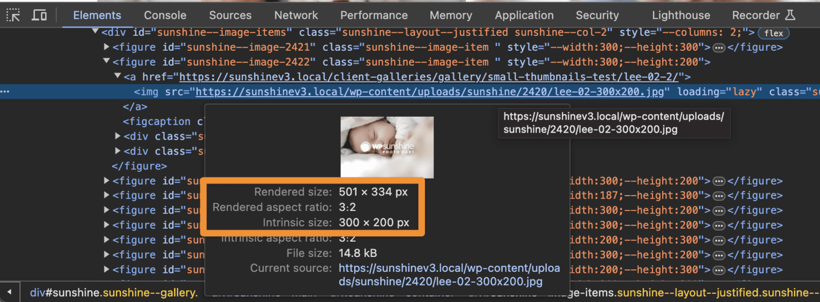Open the Lighthouse tab
The height and width of the screenshot is (302, 820).
681,15
